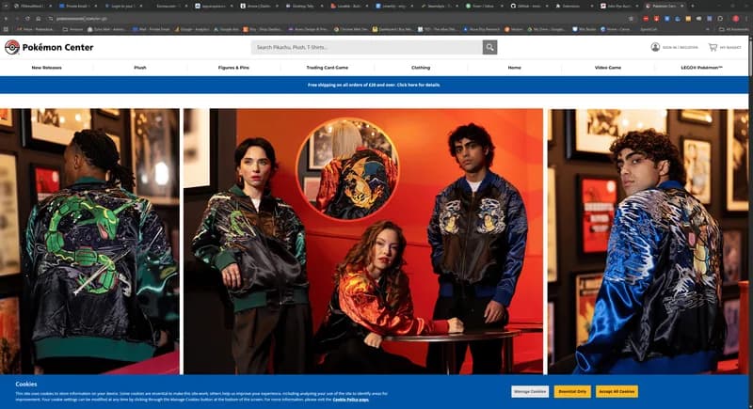Open the apps grid in bookmarks bar
Viewport: 753px width, 409px height.
(6, 29)
